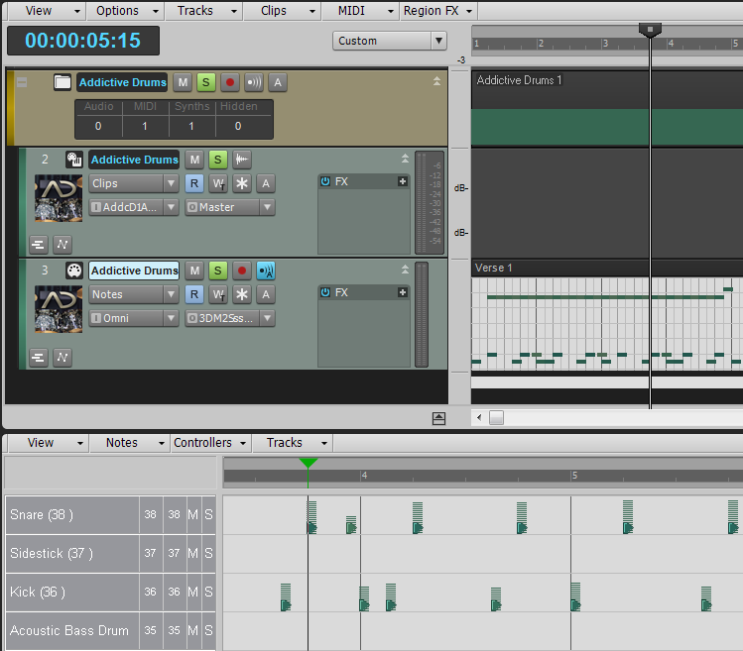The height and width of the screenshot is (651, 743).
Task: Mute the Addictive Drums folder track
Action: point(183,82)
